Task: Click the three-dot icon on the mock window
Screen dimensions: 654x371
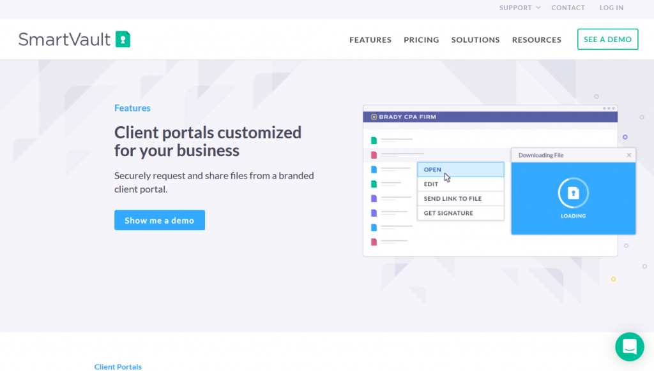Action: (609, 108)
